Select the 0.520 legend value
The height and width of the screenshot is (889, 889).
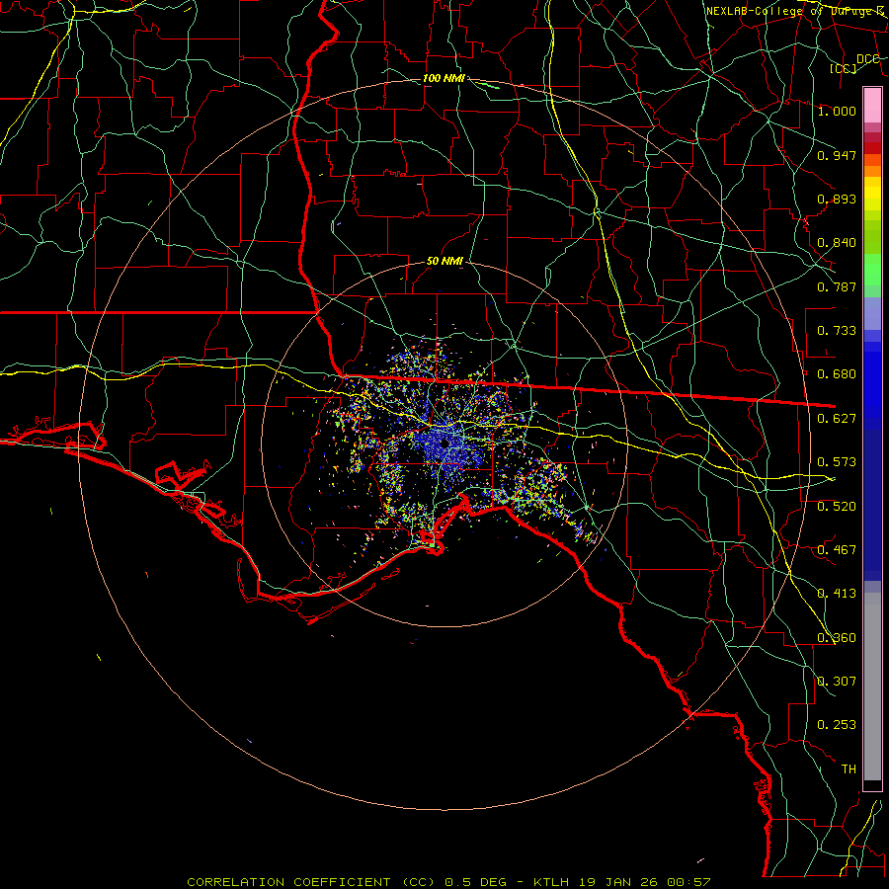click(837, 507)
